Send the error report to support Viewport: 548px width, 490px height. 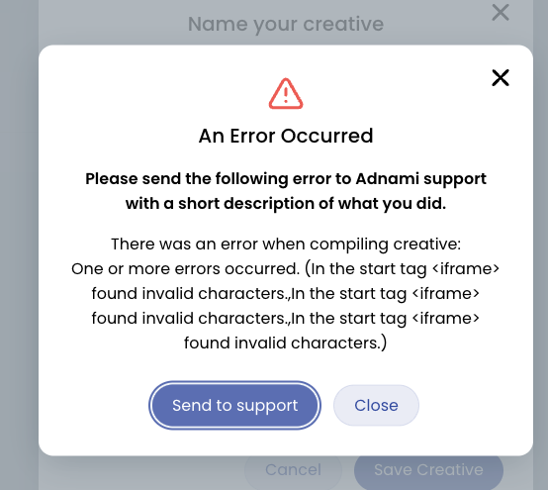click(234, 405)
